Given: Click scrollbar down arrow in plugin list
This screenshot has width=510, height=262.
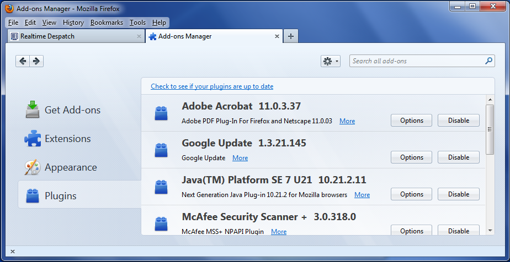Looking at the screenshot, I should click(x=490, y=230).
